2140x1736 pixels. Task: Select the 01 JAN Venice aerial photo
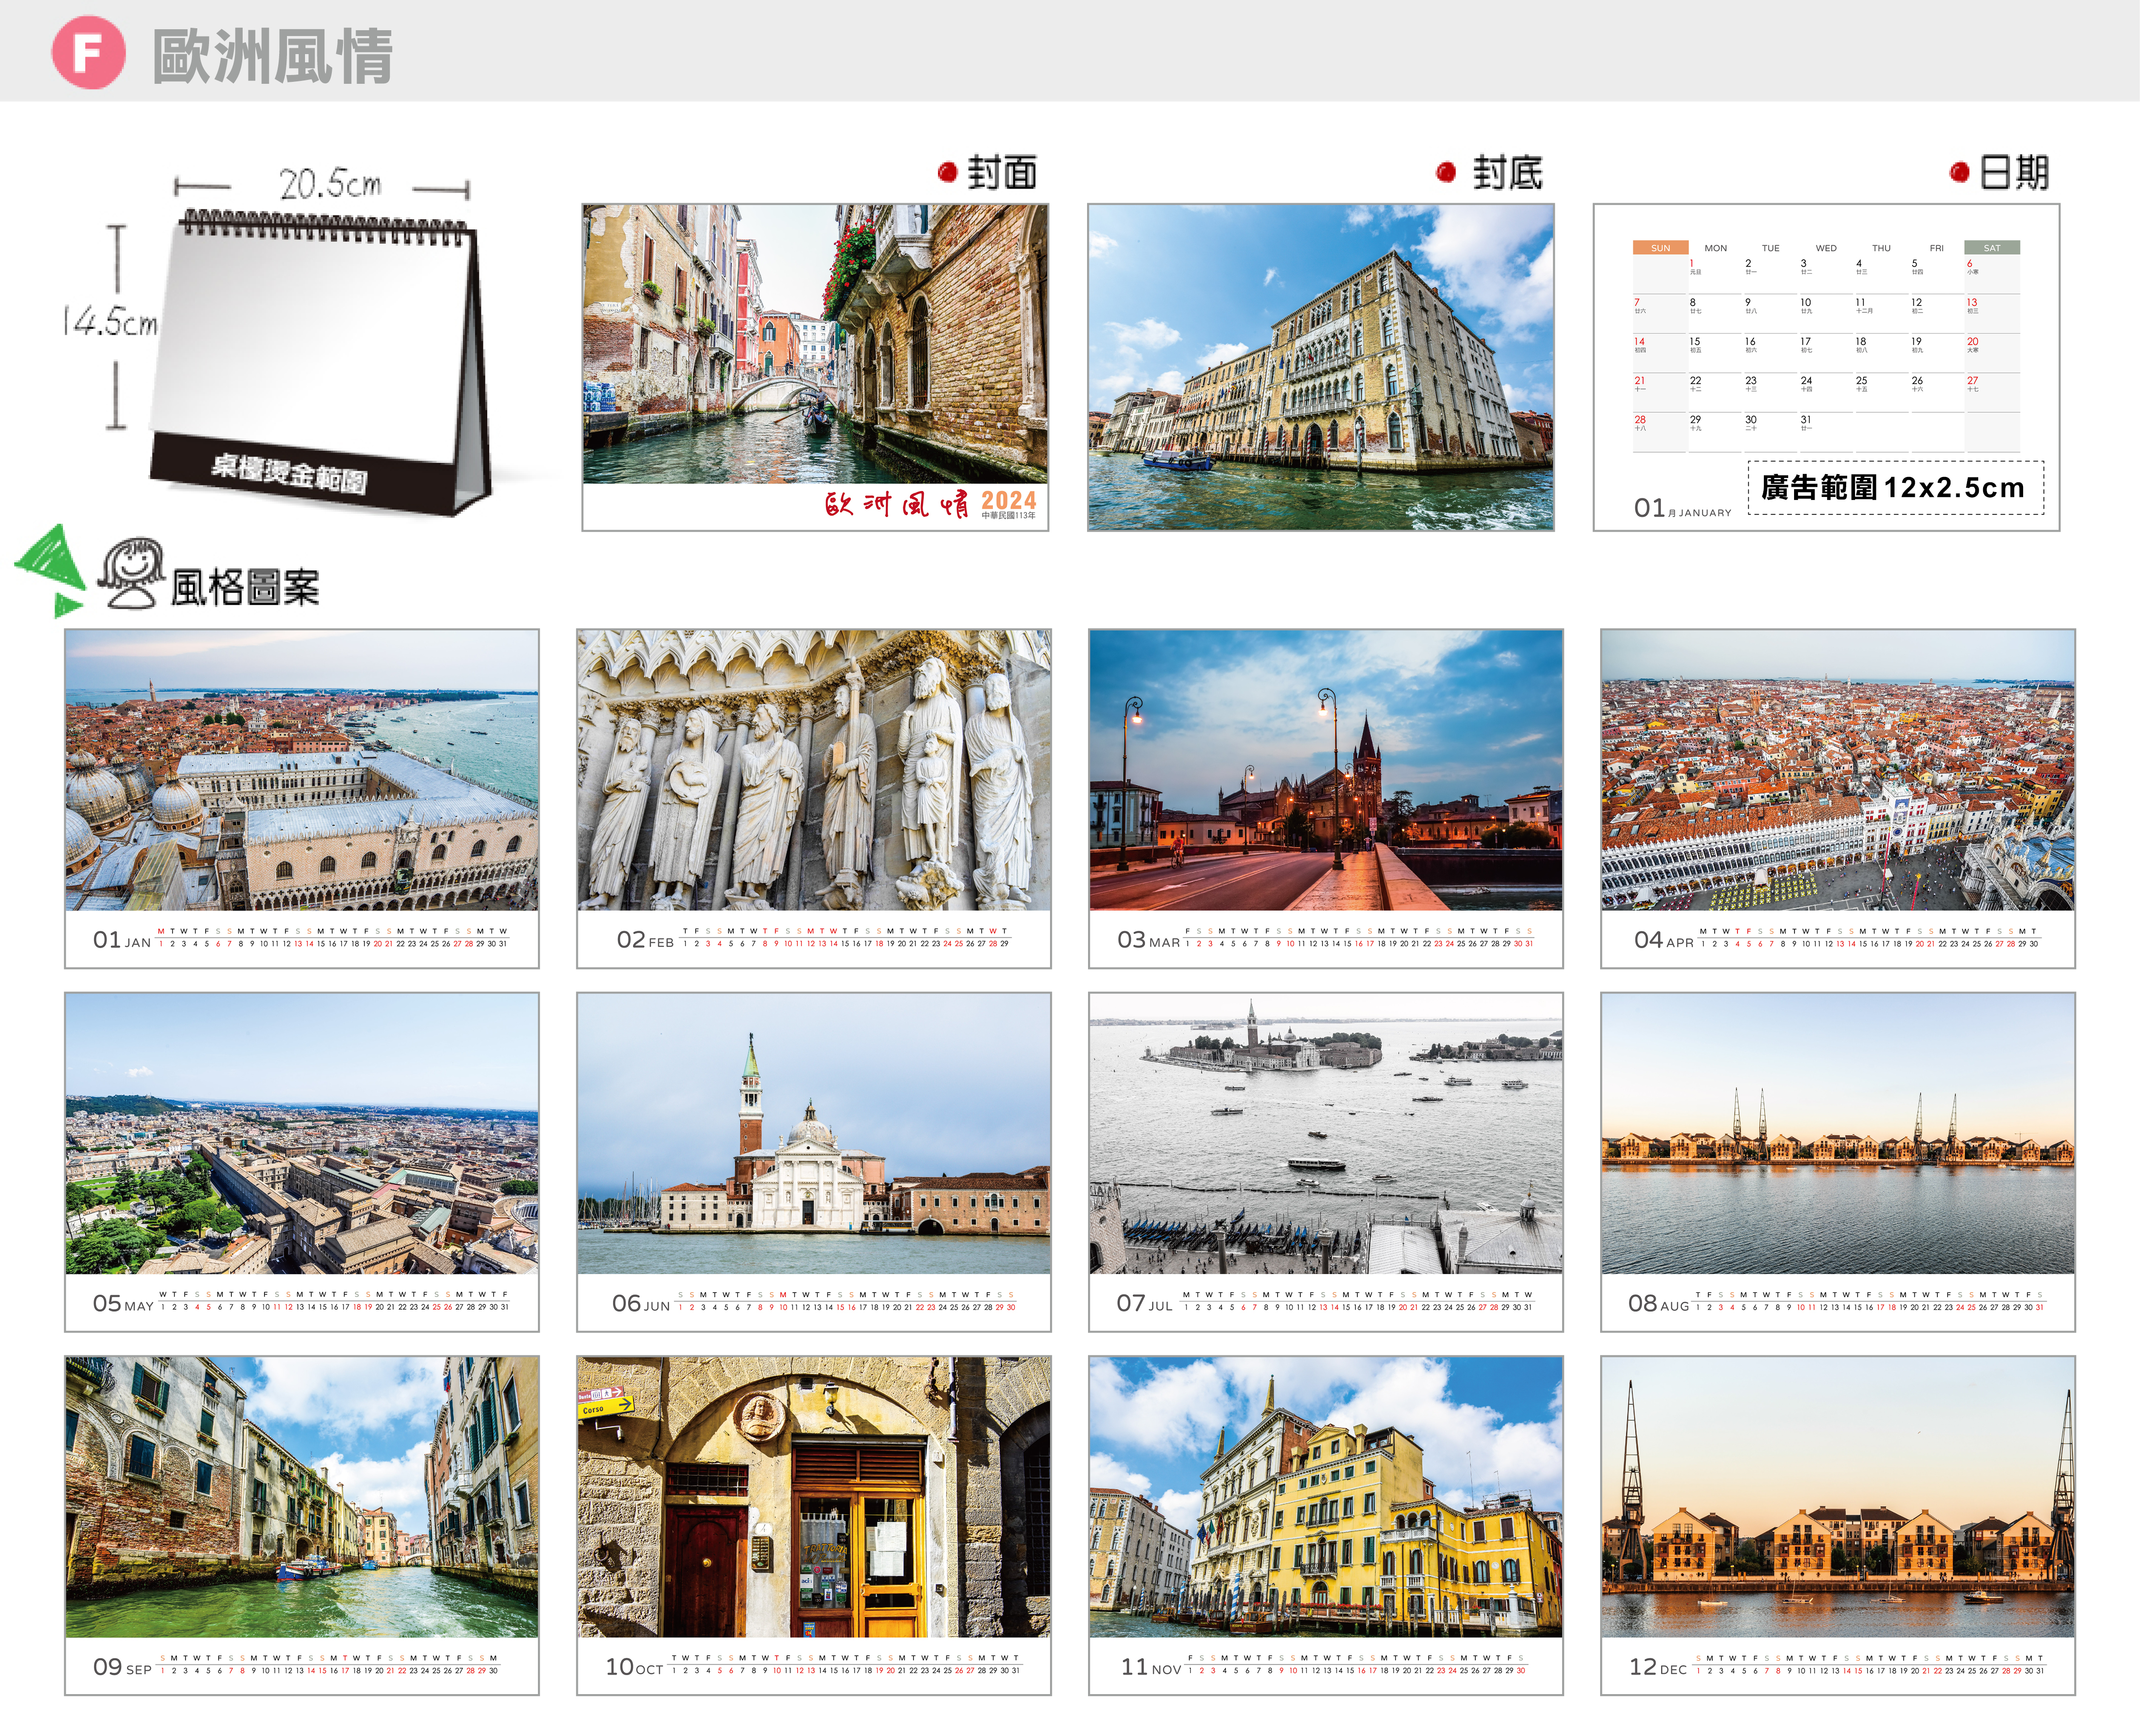(301, 770)
